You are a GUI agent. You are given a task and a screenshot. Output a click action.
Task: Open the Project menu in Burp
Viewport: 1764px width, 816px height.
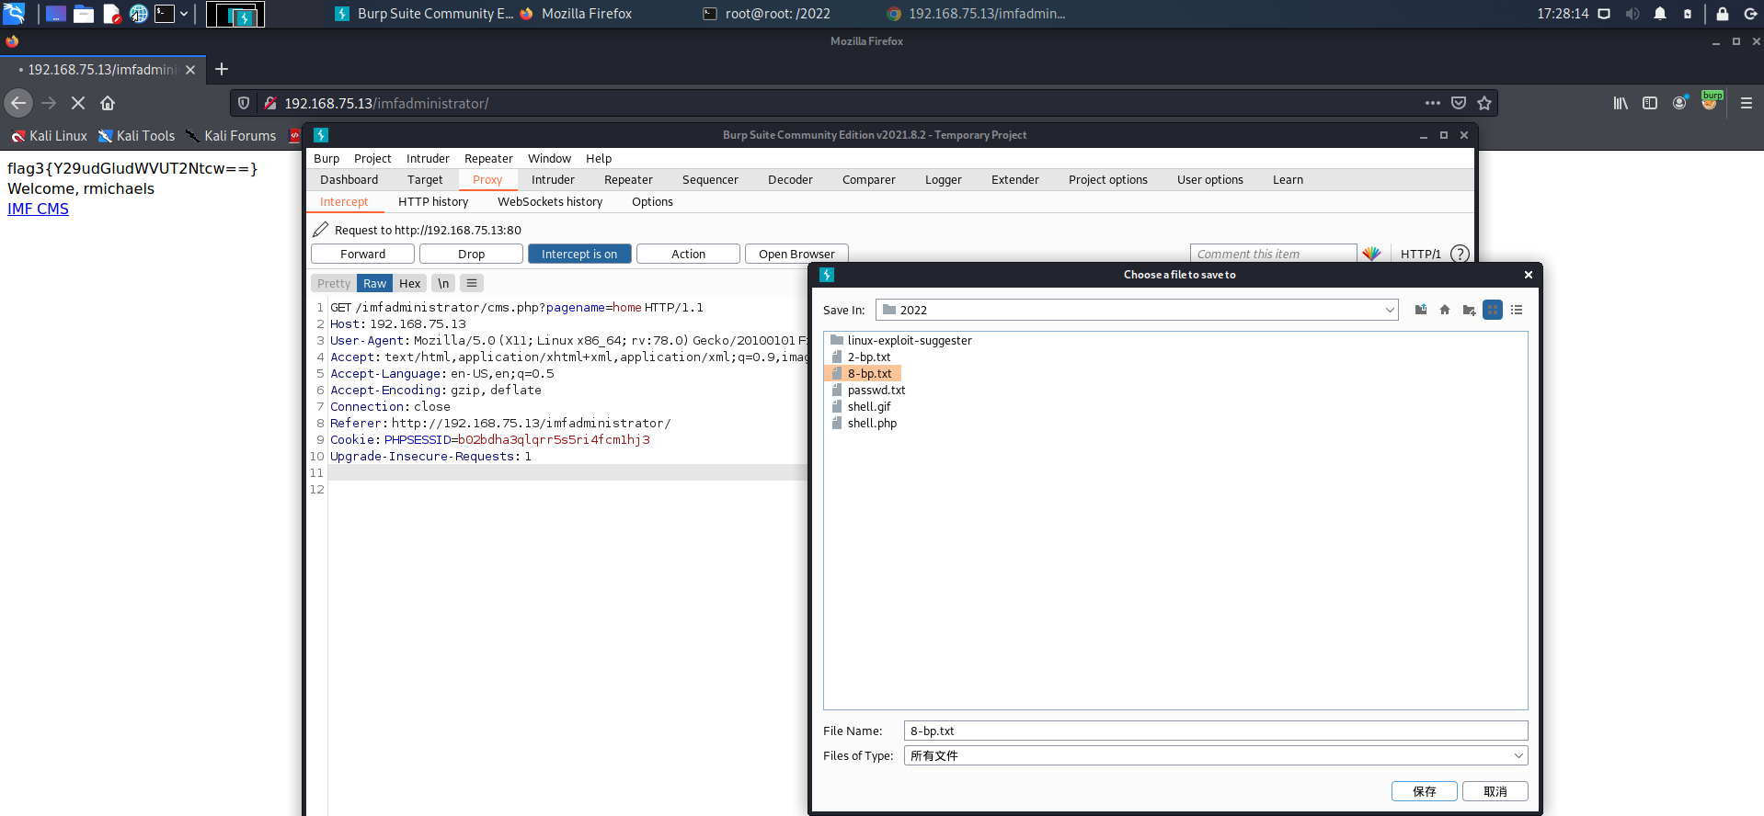372,158
